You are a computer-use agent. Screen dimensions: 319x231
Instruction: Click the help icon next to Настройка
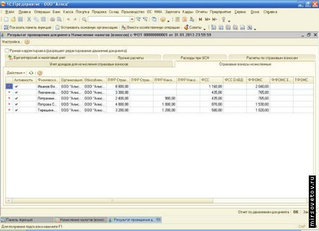(27, 42)
